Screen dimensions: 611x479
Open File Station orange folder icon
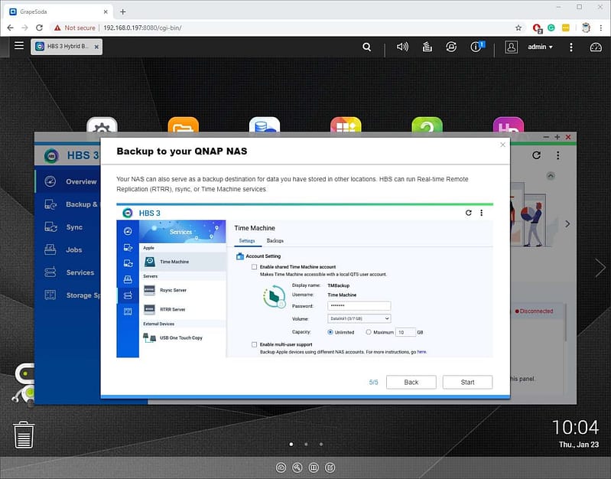pyautogui.click(x=183, y=125)
